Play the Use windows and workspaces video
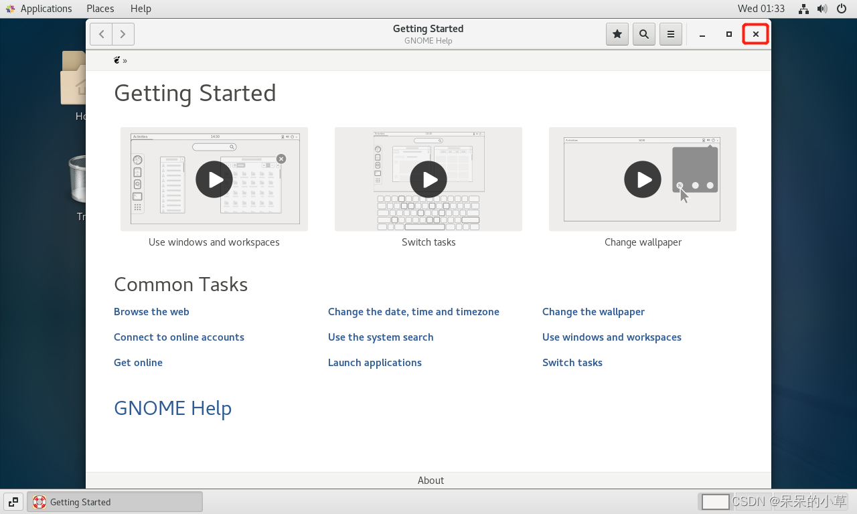Viewport: 857px width, 514px height. click(214, 179)
